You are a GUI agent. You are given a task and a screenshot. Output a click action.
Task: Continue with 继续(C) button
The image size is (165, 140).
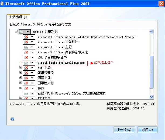(x=147, y=130)
